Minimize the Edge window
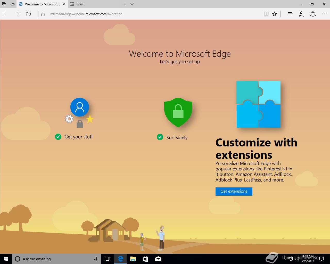 (x=300, y=4)
